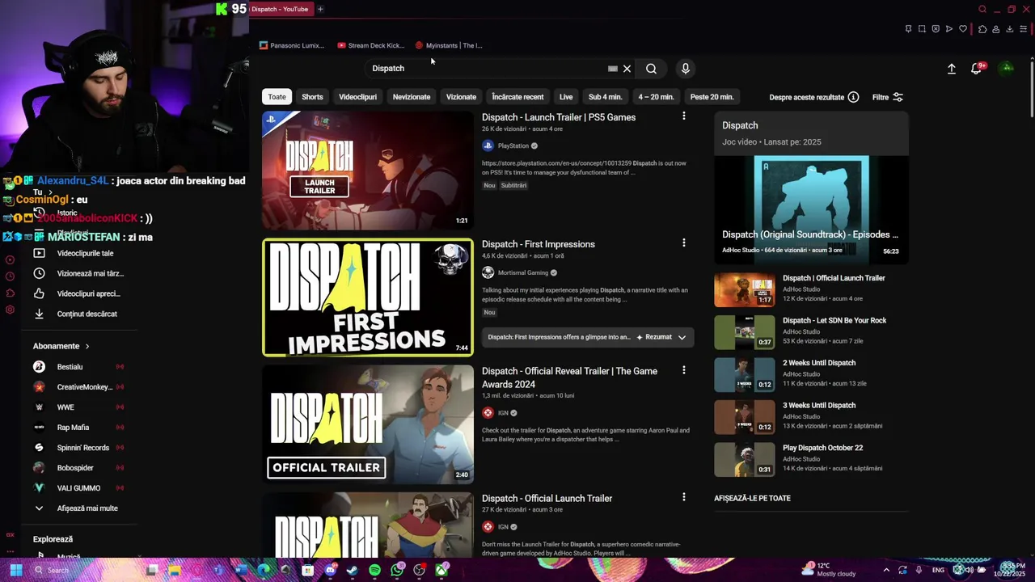
Task: Click AFIȘEAZĂ-LE PE TOATE link
Action: point(752,499)
